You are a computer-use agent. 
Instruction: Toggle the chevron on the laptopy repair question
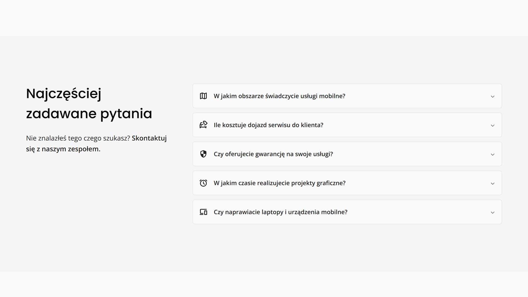click(493, 213)
